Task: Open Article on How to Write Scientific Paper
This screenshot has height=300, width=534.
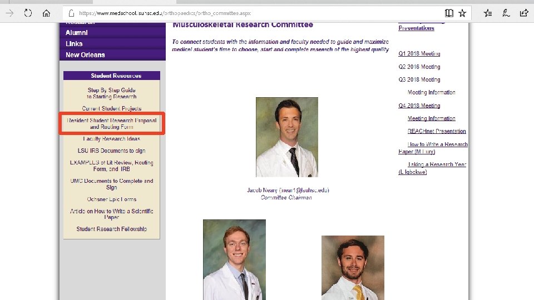Action: pos(112,214)
